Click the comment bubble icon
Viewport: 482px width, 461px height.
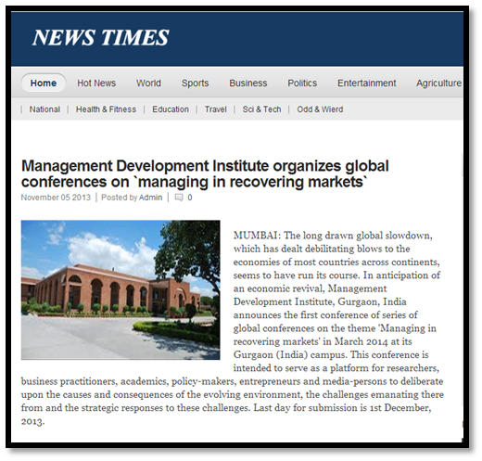(179, 198)
